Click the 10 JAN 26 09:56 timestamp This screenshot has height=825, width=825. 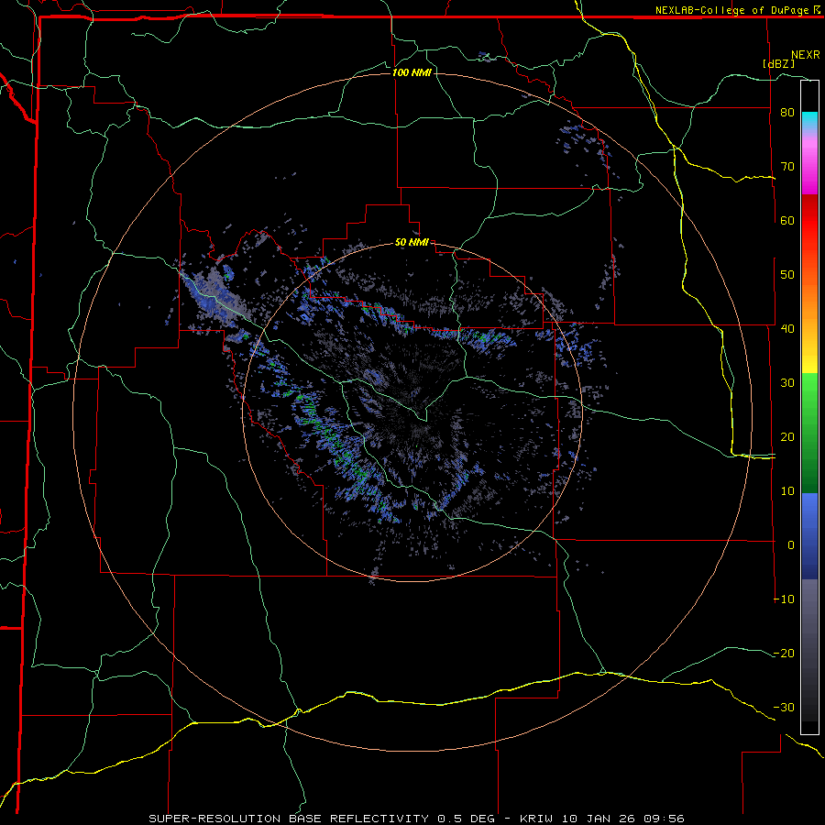[622, 819]
